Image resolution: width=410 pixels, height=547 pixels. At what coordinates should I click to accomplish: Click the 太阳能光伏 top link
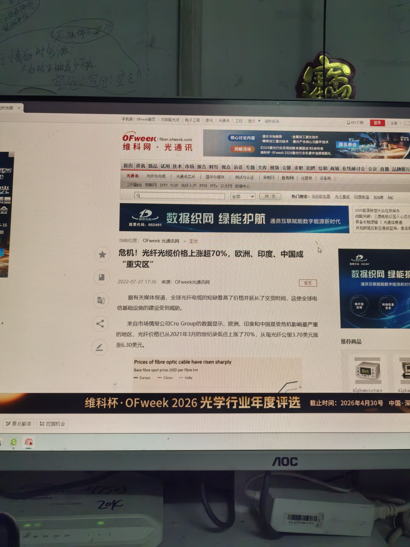tap(170, 120)
